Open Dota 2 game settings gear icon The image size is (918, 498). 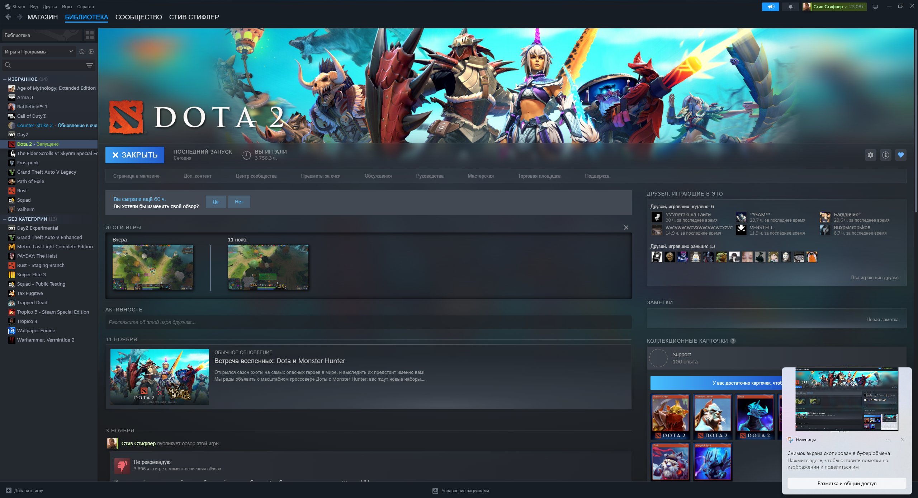[x=871, y=155]
